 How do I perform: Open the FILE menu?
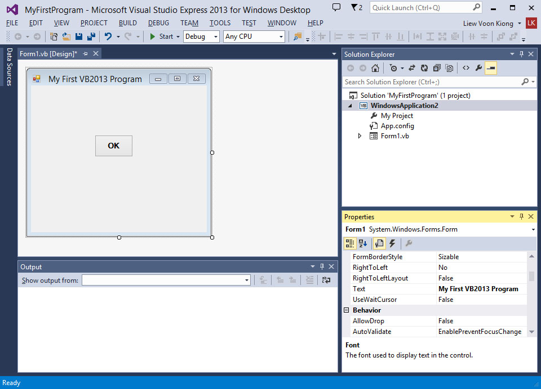coord(12,23)
